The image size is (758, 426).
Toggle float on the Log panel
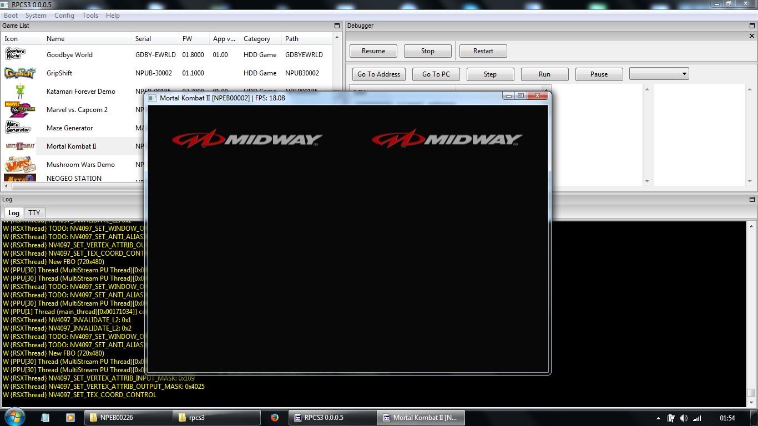point(752,200)
